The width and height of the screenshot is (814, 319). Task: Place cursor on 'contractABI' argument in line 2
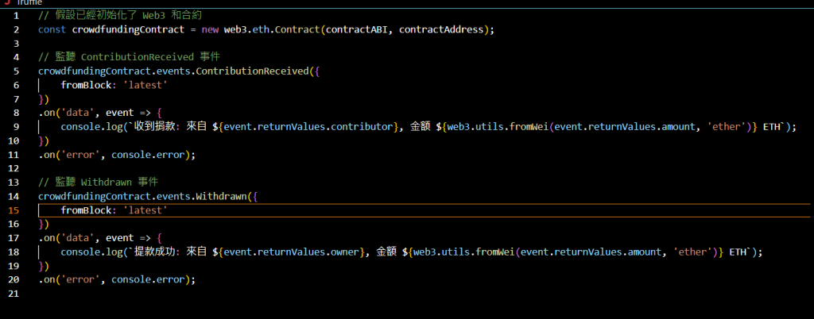(x=356, y=29)
